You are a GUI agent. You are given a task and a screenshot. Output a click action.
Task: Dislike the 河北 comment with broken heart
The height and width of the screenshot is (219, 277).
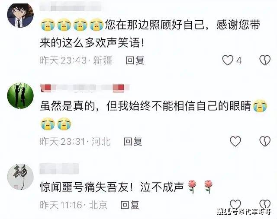coord(265,141)
